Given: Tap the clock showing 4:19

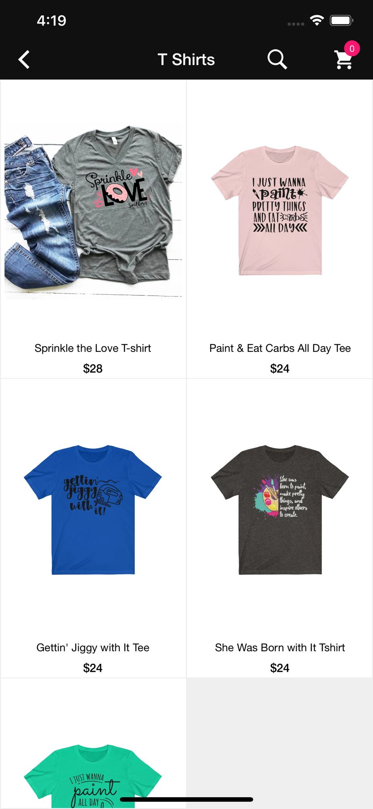Looking at the screenshot, I should 51,21.
